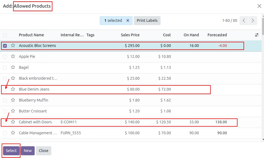Toggle select-all header checkbox
This screenshot has height=158, width=264.
click(x=5, y=35)
